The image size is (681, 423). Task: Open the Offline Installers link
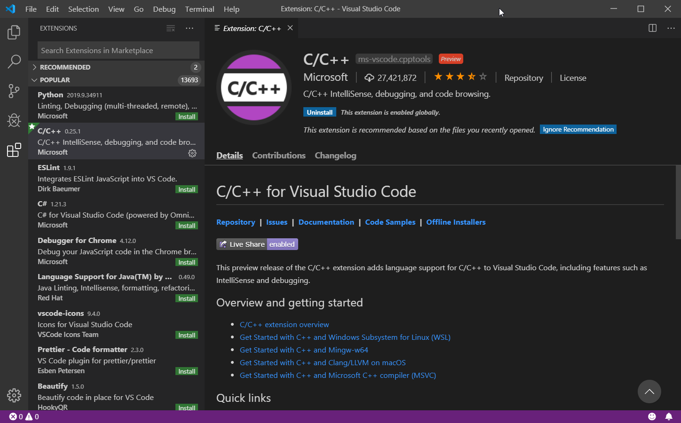coord(456,222)
